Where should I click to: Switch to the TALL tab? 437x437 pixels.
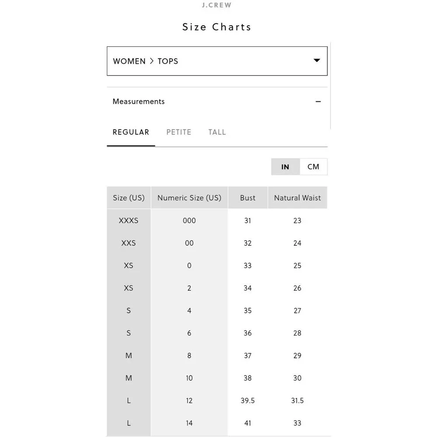pyautogui.click(x=217, y=132)
